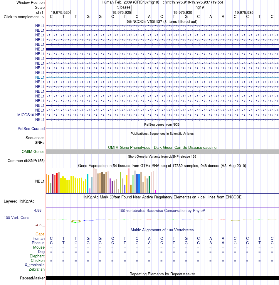Screen dimensions: 279x285
Task: Click the faded G in Rhesus row
Action: point(235,243)
